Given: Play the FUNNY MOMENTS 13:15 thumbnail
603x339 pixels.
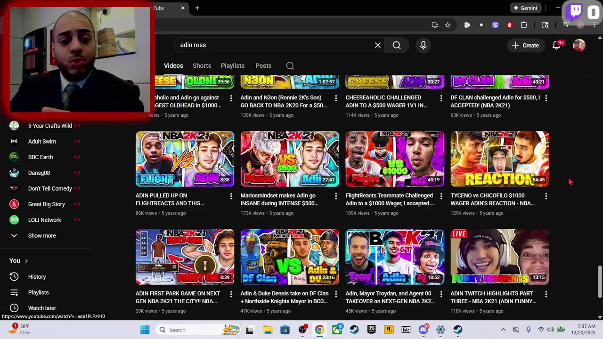Looking at the screenshot, I should click(x=500, y=257).
